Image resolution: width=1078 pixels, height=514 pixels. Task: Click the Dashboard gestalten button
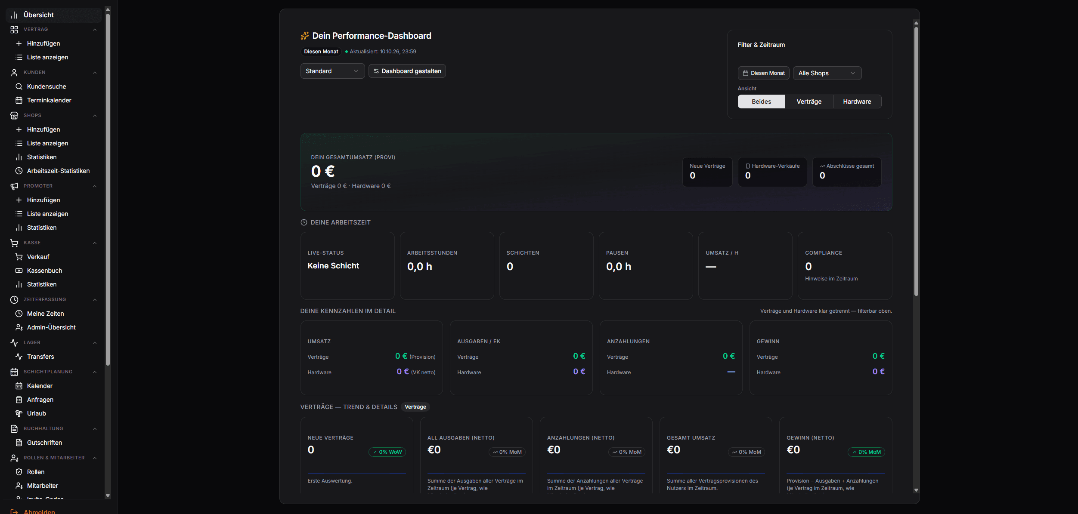407,71
